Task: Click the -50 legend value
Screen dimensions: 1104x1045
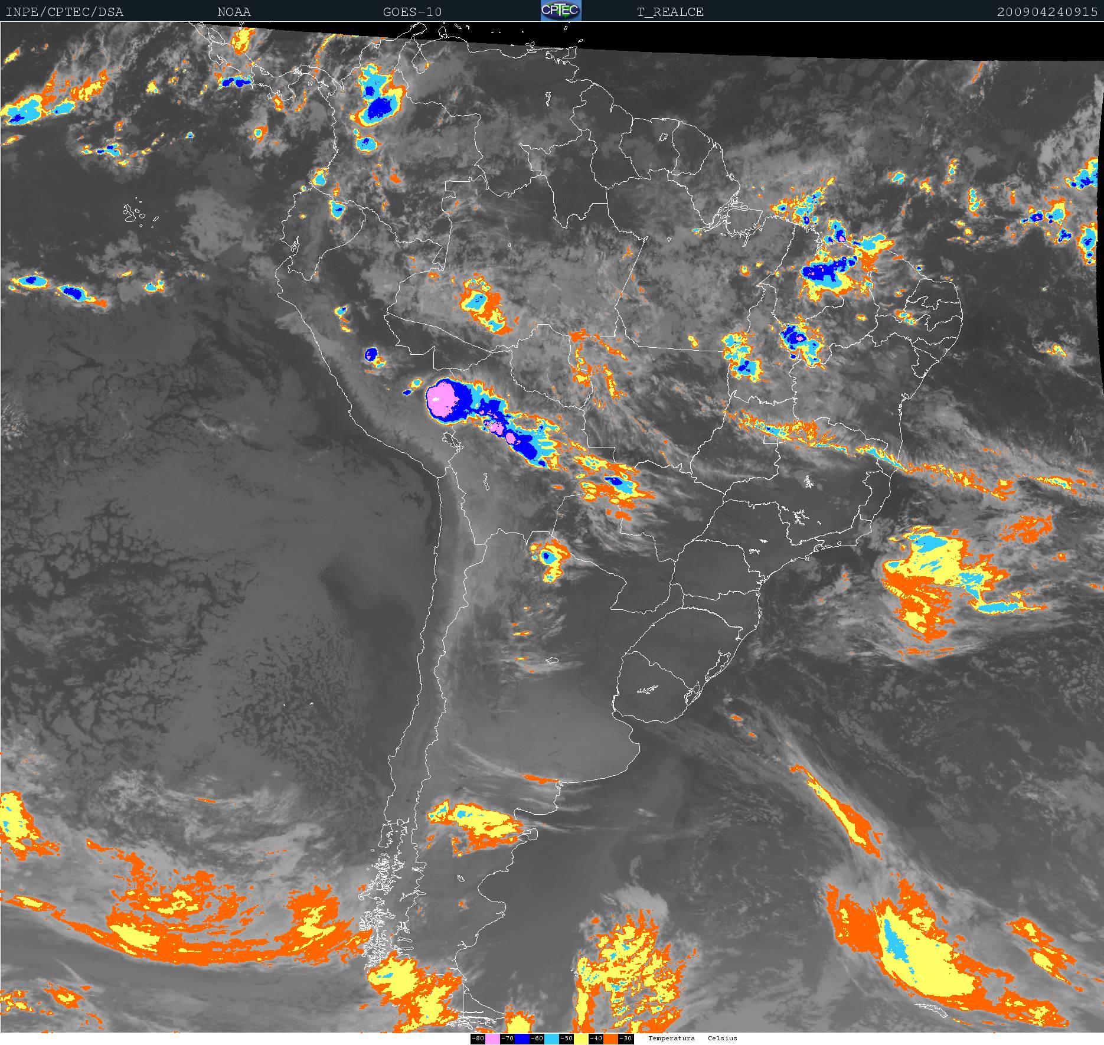Action: pyautogui.click(x=567, y=1039)
